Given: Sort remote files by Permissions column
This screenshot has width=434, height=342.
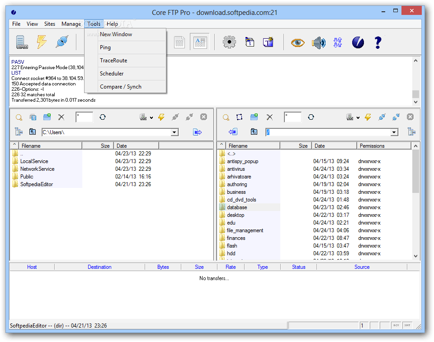Looking at the screenshot, I should coord(384,146).
